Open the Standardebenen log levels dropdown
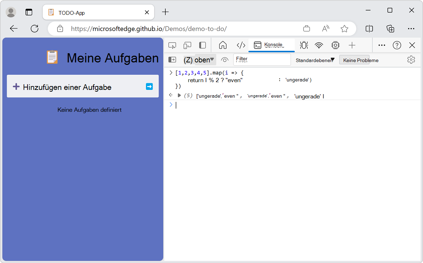 point(315,60)
